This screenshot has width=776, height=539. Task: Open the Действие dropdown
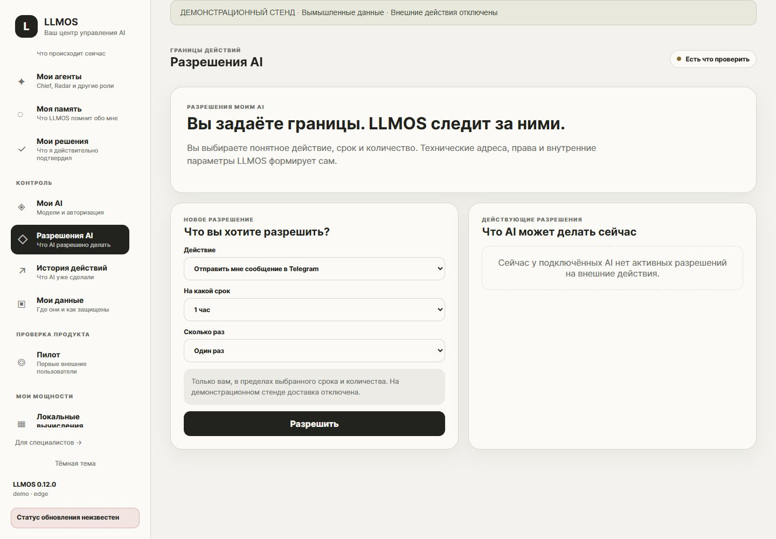pos(314,268)
